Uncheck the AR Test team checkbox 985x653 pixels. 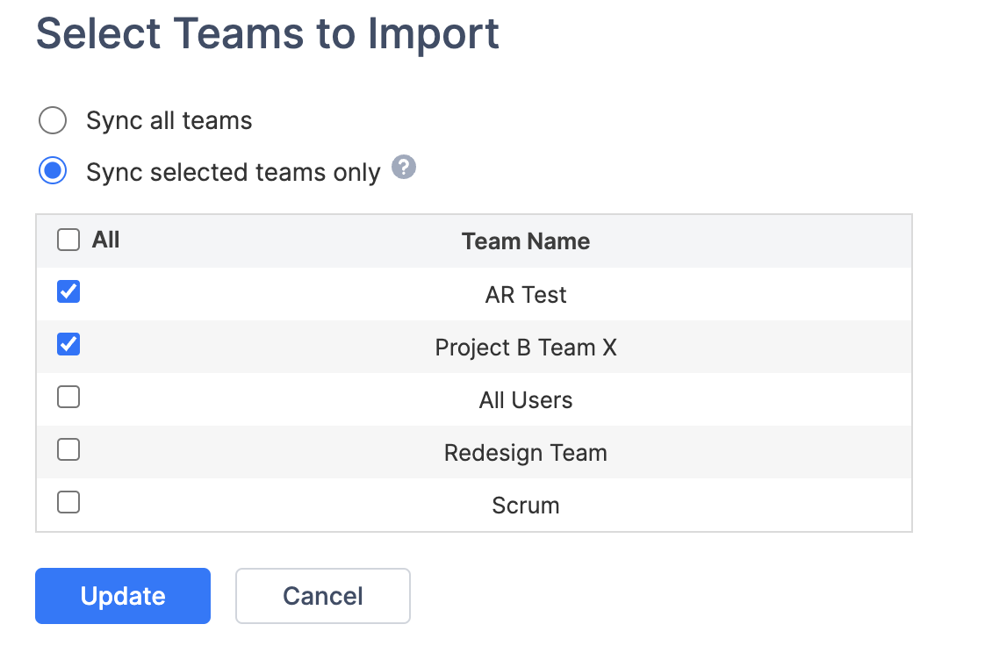[68, 292]
